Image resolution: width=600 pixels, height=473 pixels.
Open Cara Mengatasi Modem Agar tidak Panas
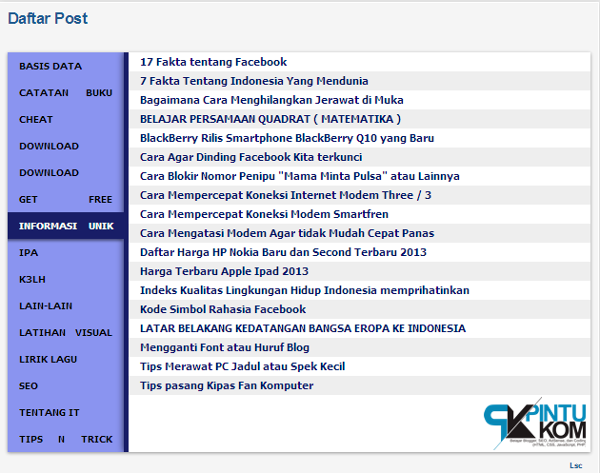pos(287,233)
